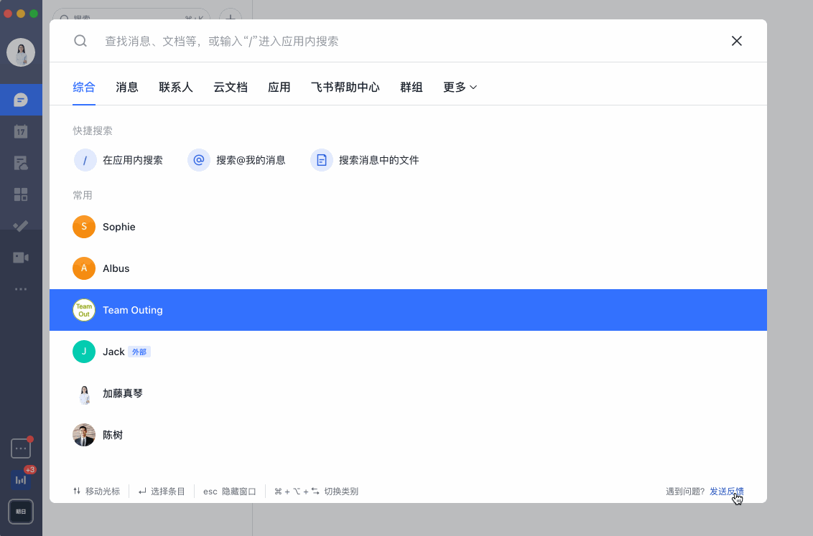Click the file document search icon
Viewport: 813px width, 536px height.
(x=322, y=160)
